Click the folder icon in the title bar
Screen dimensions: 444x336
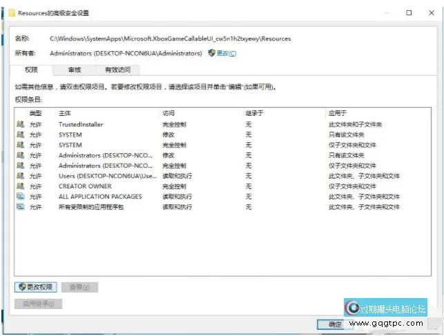[x=11, y=13]
